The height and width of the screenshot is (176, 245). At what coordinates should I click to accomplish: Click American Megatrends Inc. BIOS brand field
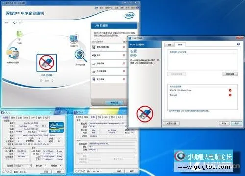[x=112, y=144]
